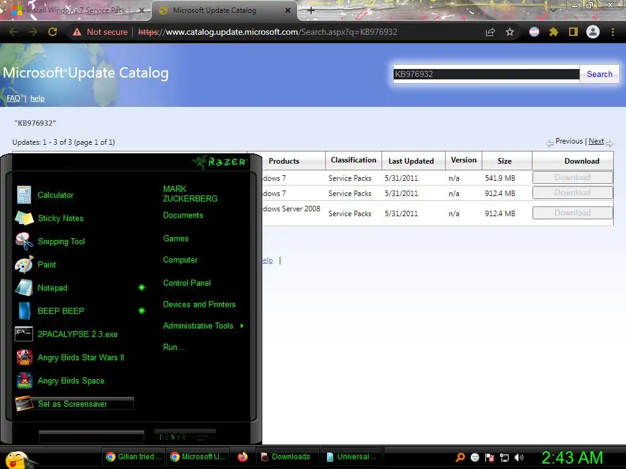Click the Not secure warning indicator

pyautogui.click(x=100, y=32)
